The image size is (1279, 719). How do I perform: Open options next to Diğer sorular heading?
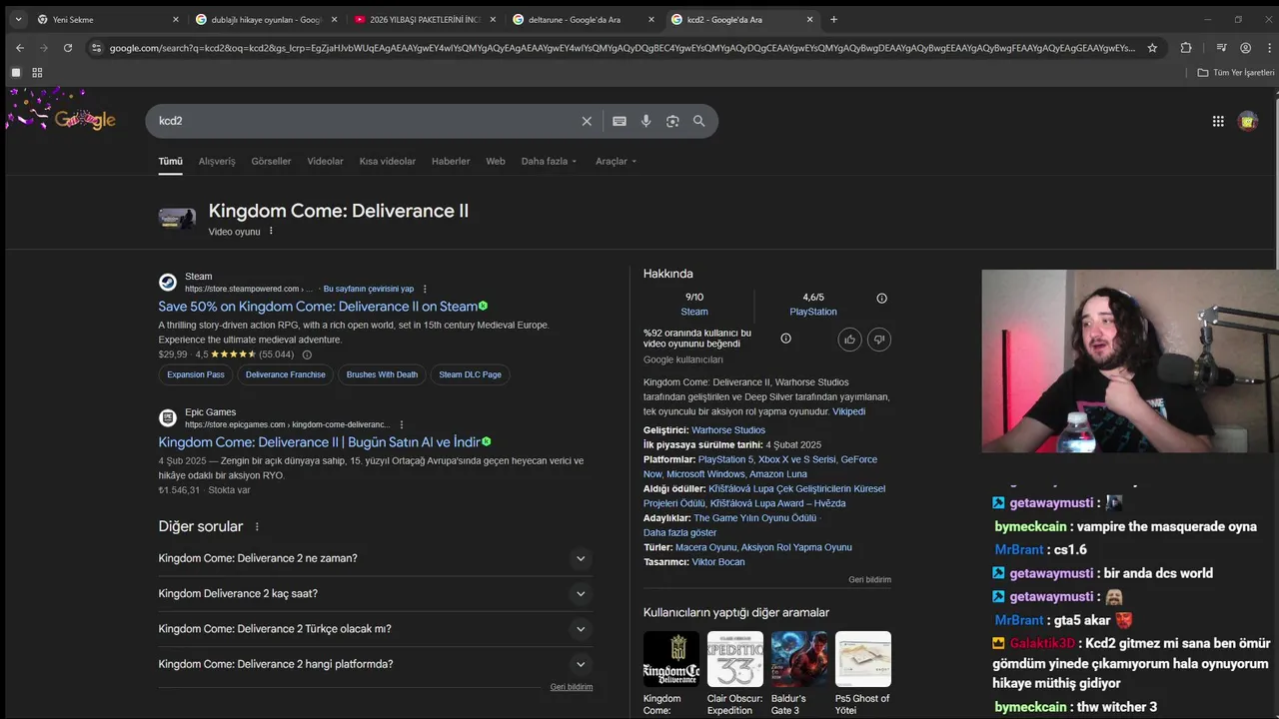pos(257,526)
